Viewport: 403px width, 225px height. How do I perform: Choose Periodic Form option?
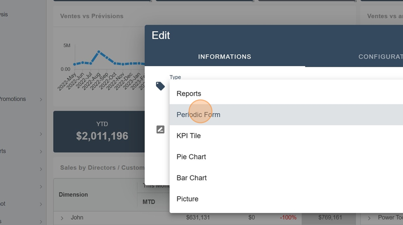198,115
